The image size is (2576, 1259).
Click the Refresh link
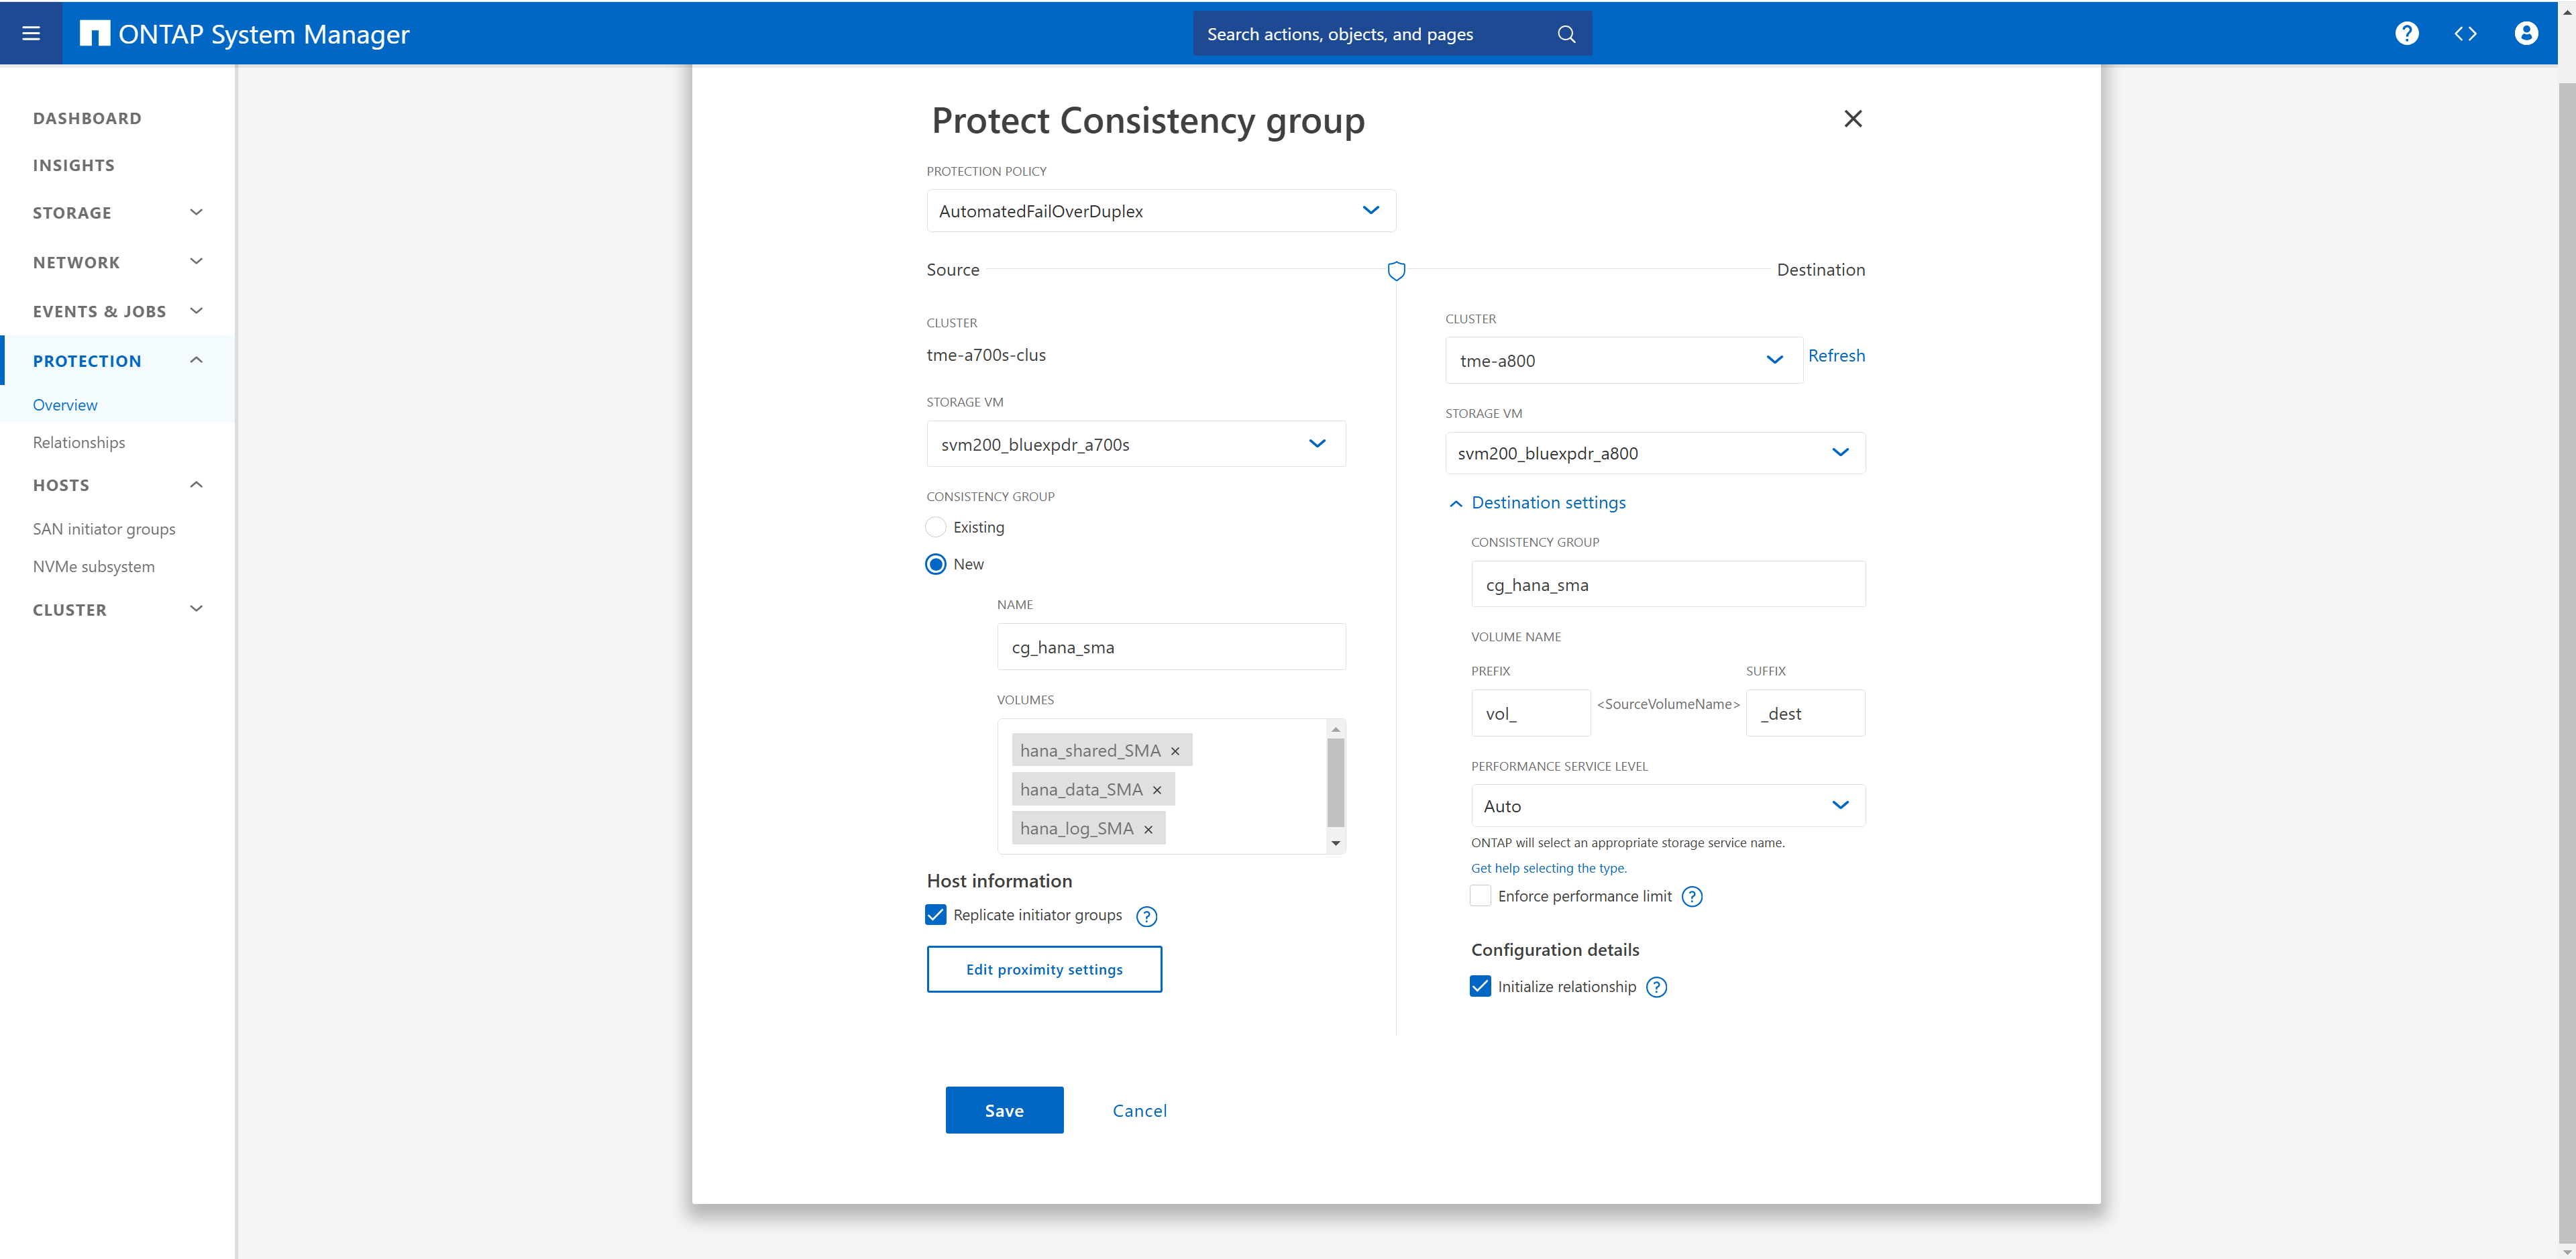point(1836,356)
